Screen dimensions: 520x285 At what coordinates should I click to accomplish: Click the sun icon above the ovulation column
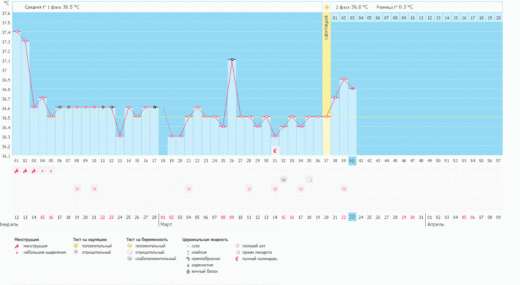pyautogui.click(x=327, y=7)
